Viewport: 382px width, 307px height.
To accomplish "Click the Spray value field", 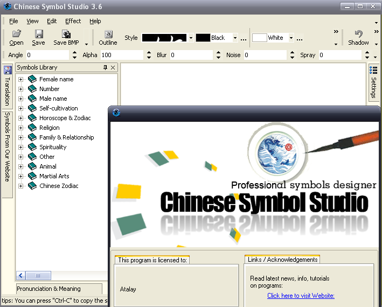I will 341,55.
